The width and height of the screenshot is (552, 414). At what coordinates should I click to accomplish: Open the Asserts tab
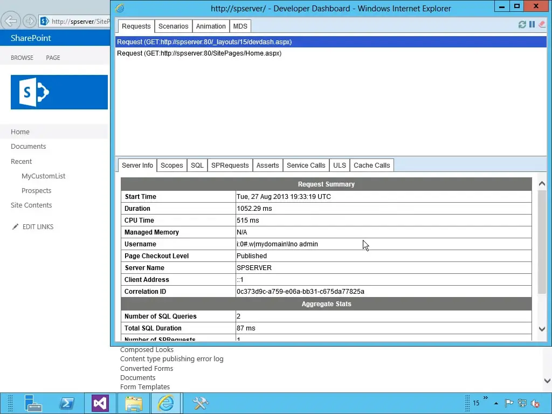pos(267,165)
